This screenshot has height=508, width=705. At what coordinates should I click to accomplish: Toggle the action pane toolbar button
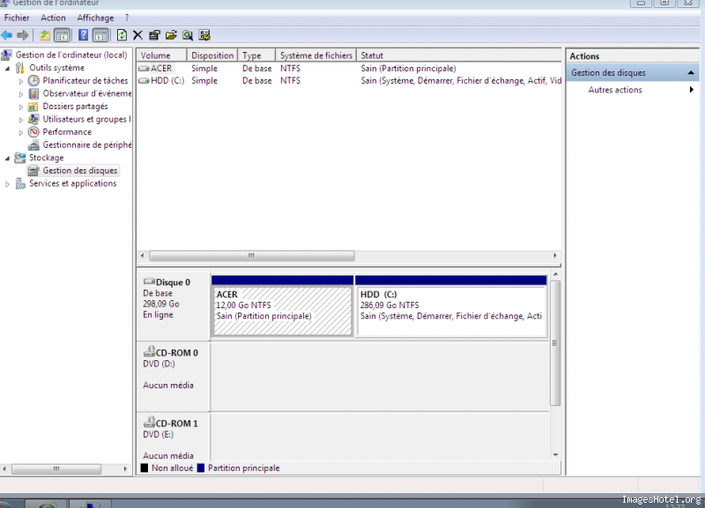[100, 35]
